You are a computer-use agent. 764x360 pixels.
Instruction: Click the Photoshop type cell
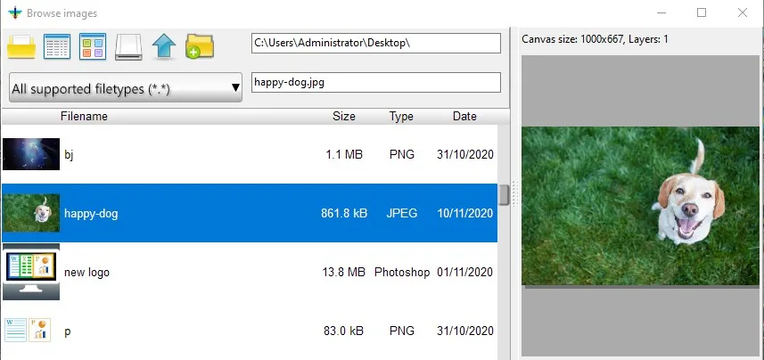tap(402, 273)
